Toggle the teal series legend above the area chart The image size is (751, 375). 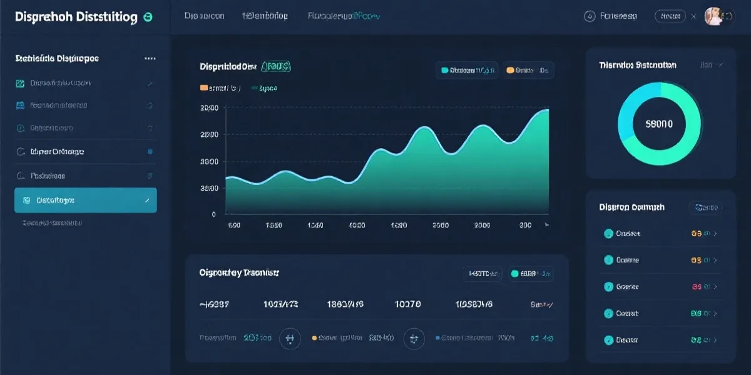coord(467,71)
